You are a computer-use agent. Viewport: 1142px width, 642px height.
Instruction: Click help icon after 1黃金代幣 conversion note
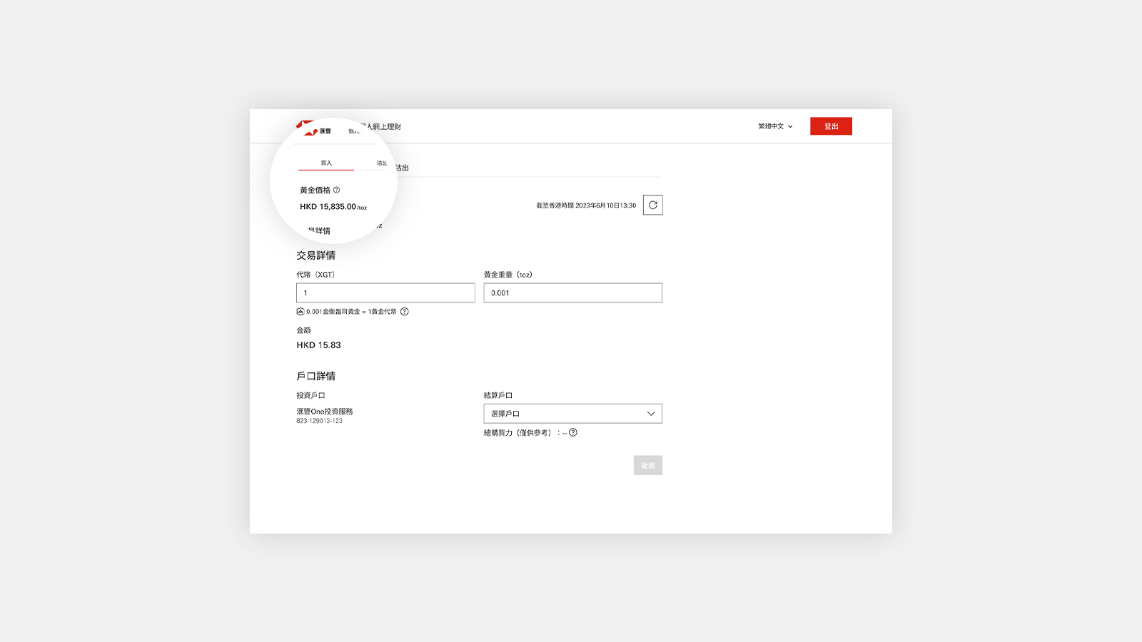coord(405,312)
